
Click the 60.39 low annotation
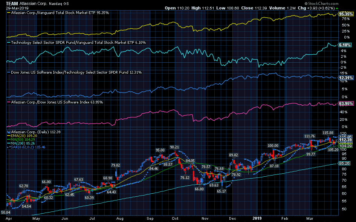[x=89, y=198]
